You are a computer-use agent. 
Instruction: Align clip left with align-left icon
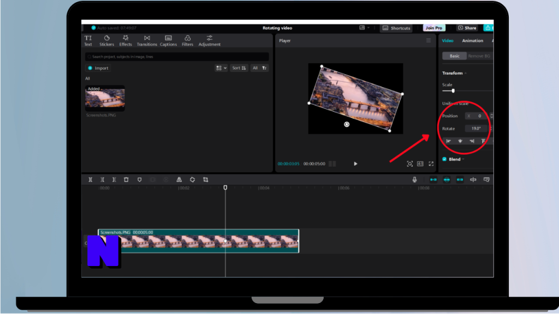[449, 141]
